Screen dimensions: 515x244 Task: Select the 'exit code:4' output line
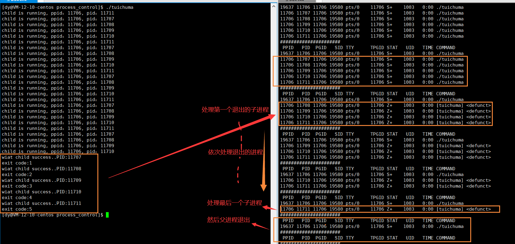(17, 198)
